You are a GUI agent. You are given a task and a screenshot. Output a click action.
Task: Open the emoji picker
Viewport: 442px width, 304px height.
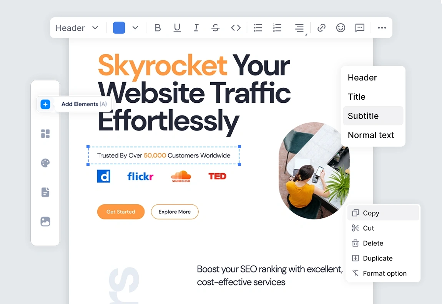click(341, 27)
